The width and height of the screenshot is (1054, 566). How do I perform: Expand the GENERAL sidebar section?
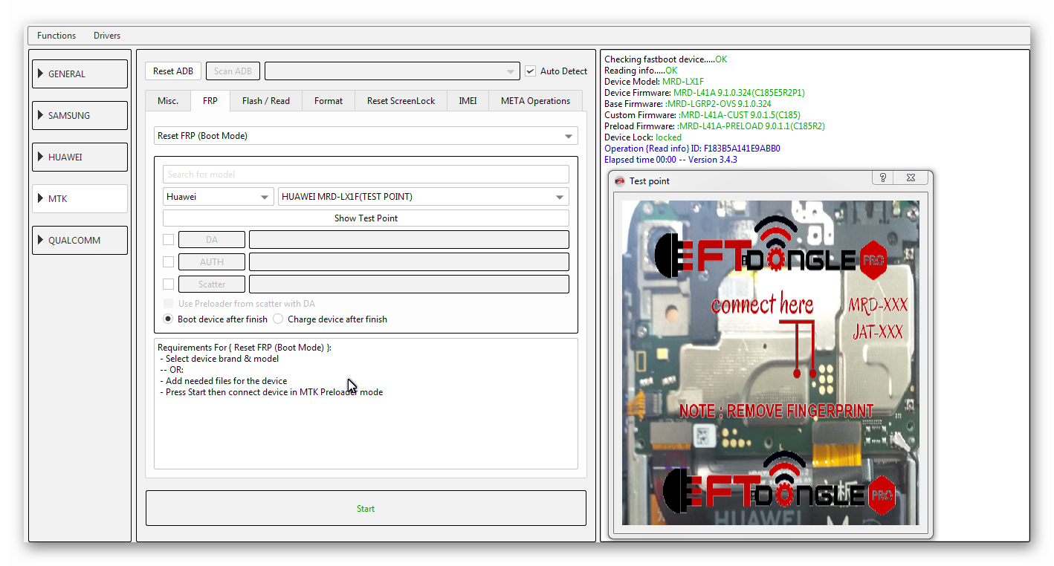(80, 74)
